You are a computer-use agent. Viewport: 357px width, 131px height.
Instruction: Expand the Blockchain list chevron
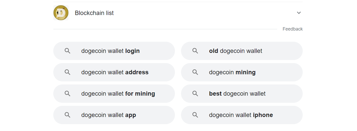299,13
